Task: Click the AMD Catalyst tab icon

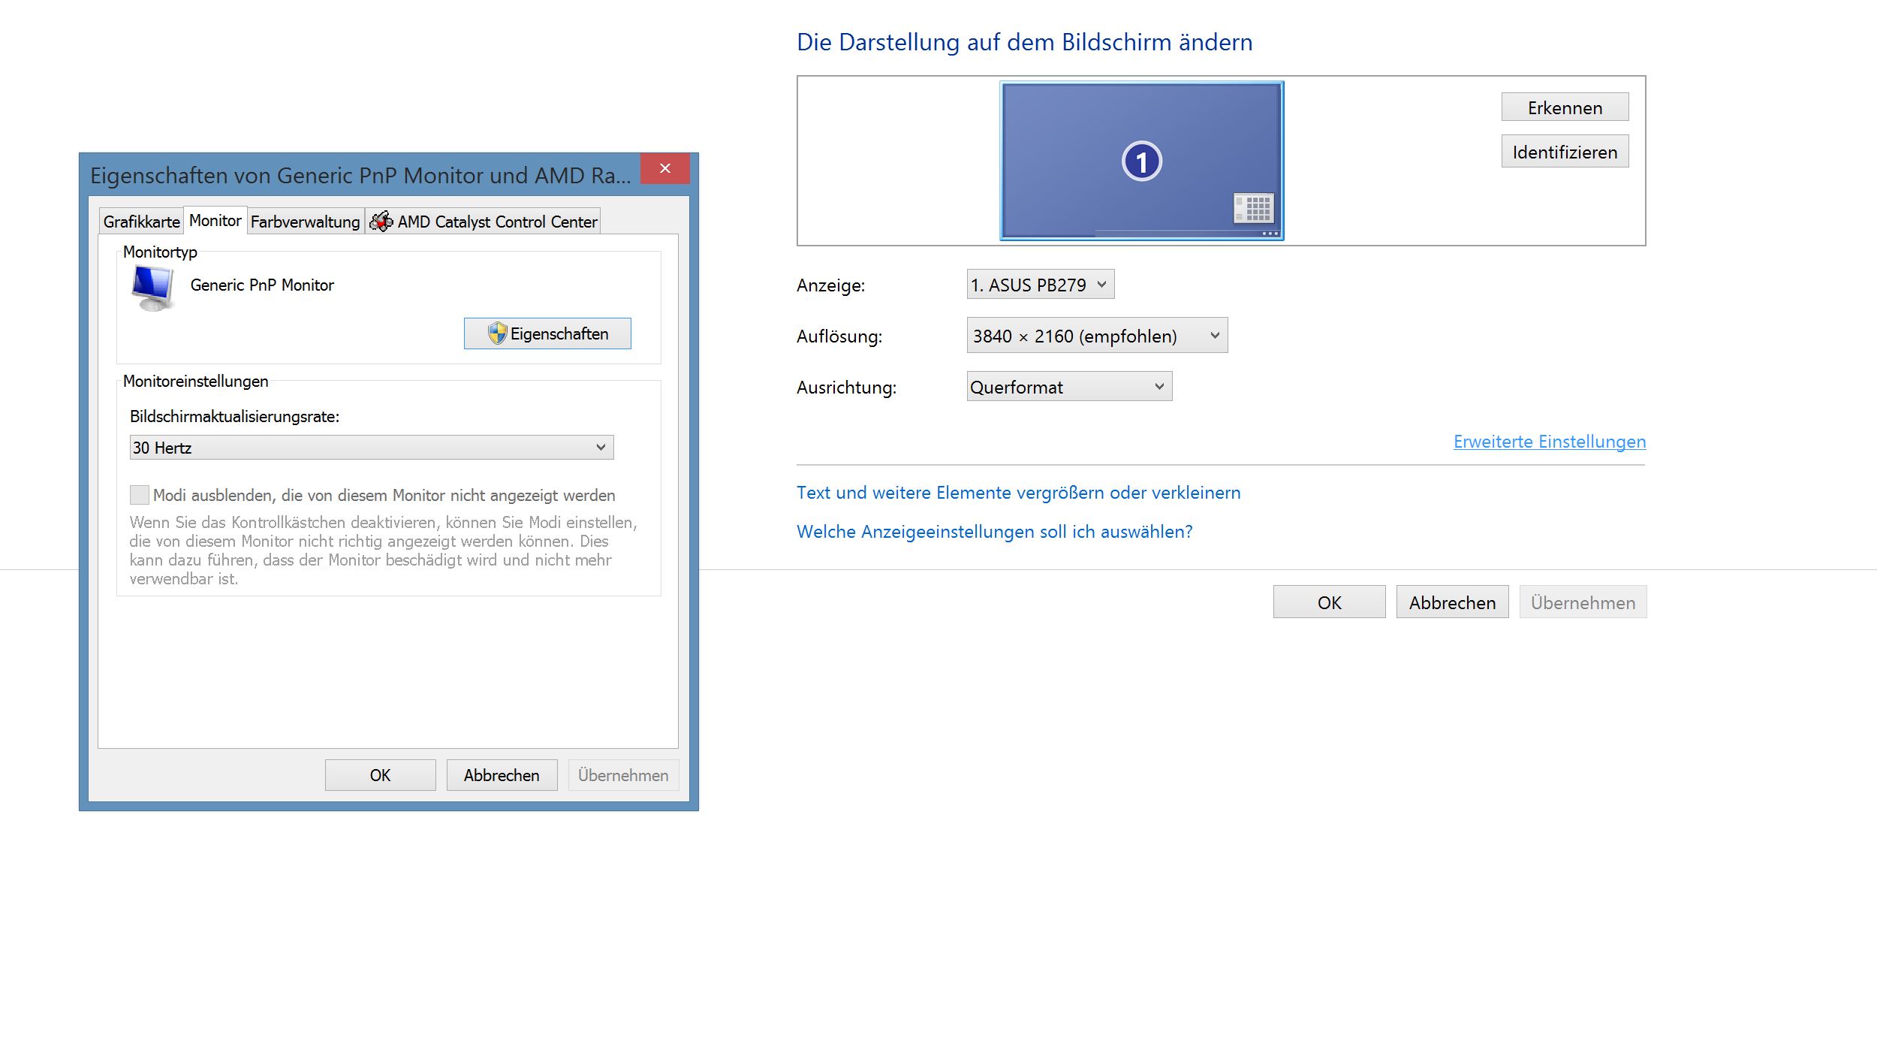Action: [x=381, y=222]
